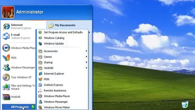Click the green All Programs arrow
The height and width of the screenshot is (110, 195).
[33, 107]
